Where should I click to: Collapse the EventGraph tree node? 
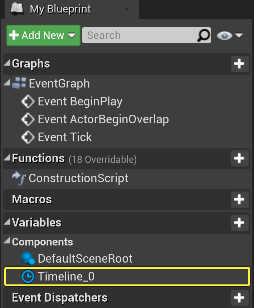click(7, 84)
